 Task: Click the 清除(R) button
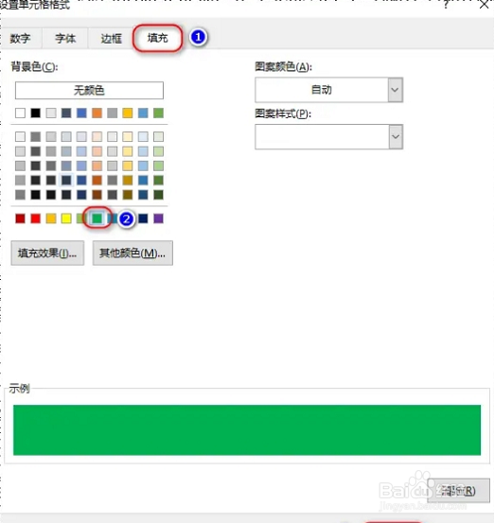click(458, 490)
